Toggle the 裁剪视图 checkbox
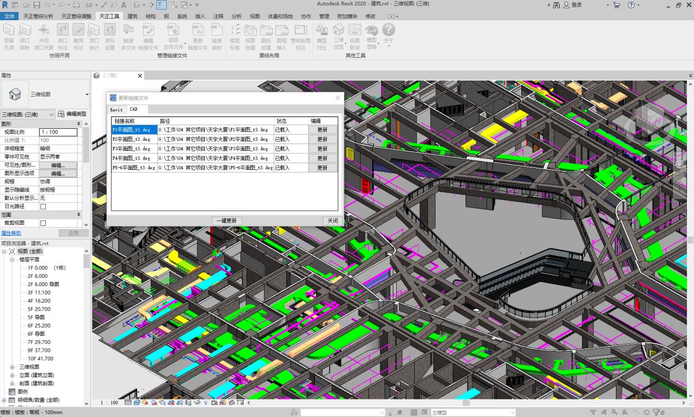The image size is (694, 417). pos(43,223)
